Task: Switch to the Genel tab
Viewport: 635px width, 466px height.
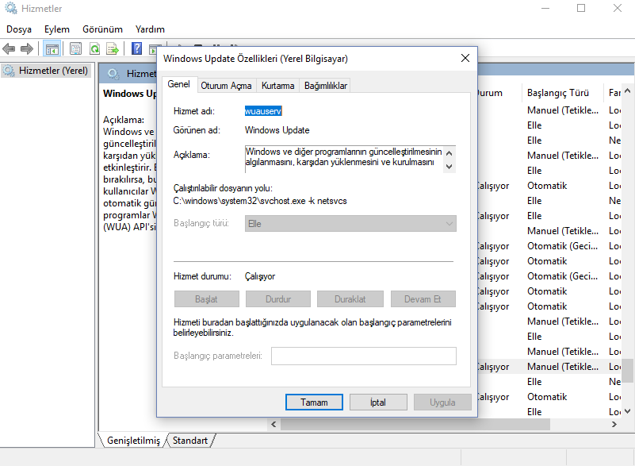Action: [178, 84]
